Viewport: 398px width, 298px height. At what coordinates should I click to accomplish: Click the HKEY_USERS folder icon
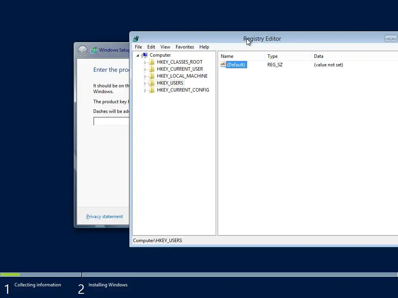tap(152, 83)
